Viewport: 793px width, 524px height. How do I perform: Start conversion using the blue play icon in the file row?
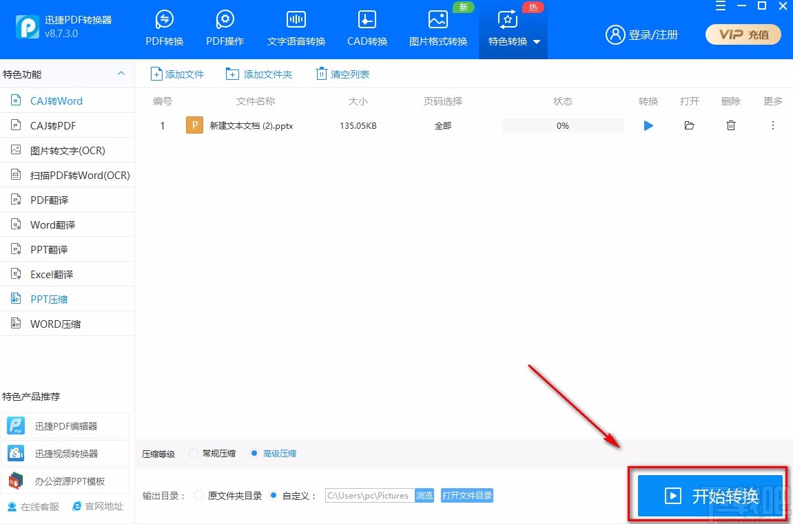pyautogui.click(x=648, y=125)
